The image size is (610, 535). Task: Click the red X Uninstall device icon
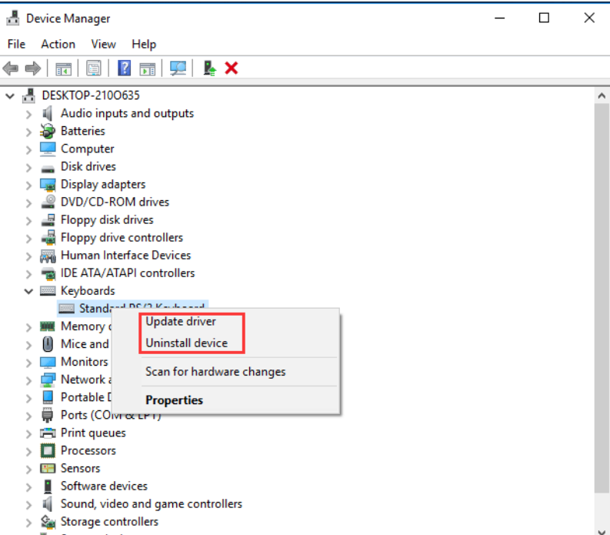tap(231, 69)
